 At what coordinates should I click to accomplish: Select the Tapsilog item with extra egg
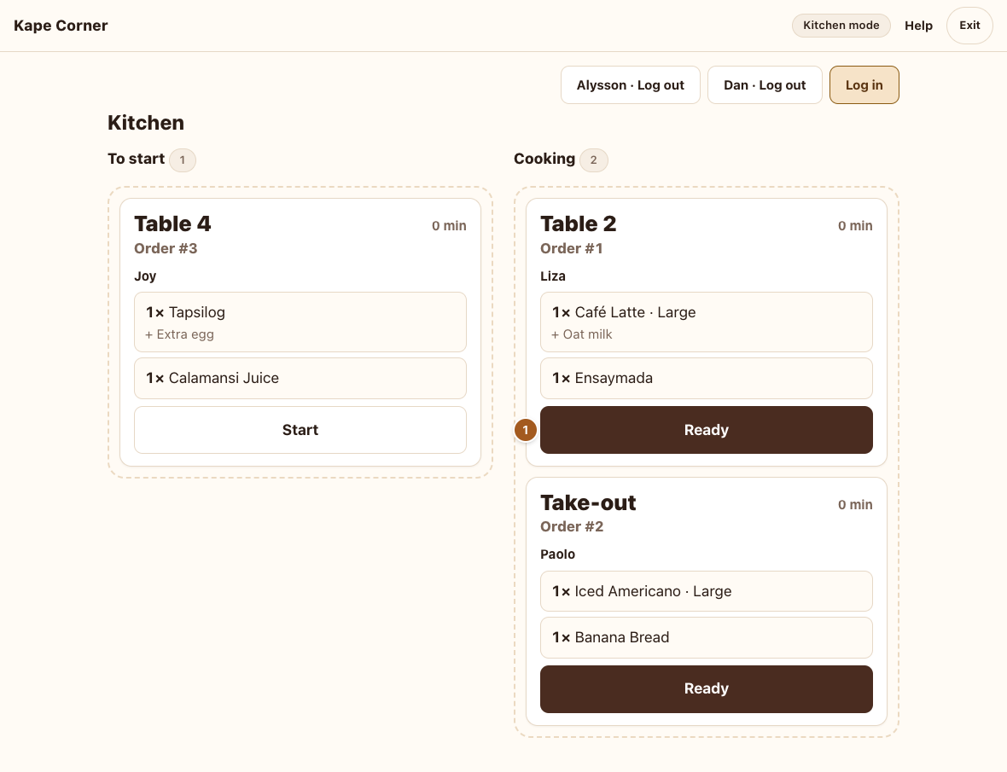click(300, 322)
